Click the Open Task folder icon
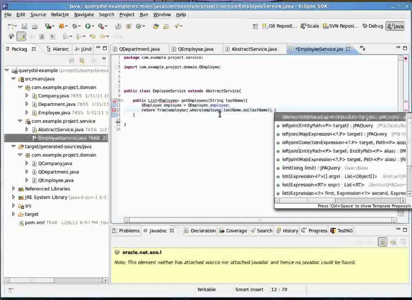Viewport: 412px width, 300px height. pyautogui.click(x=166, y=26)
